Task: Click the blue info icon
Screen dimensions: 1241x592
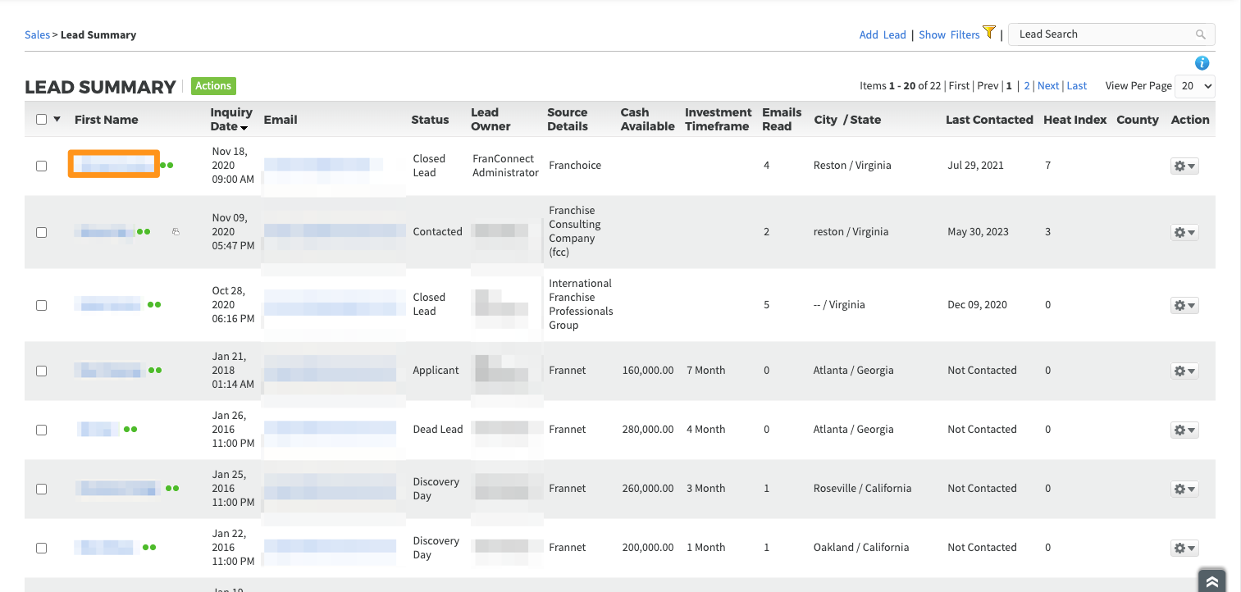Action: [x=1202, y=63]
